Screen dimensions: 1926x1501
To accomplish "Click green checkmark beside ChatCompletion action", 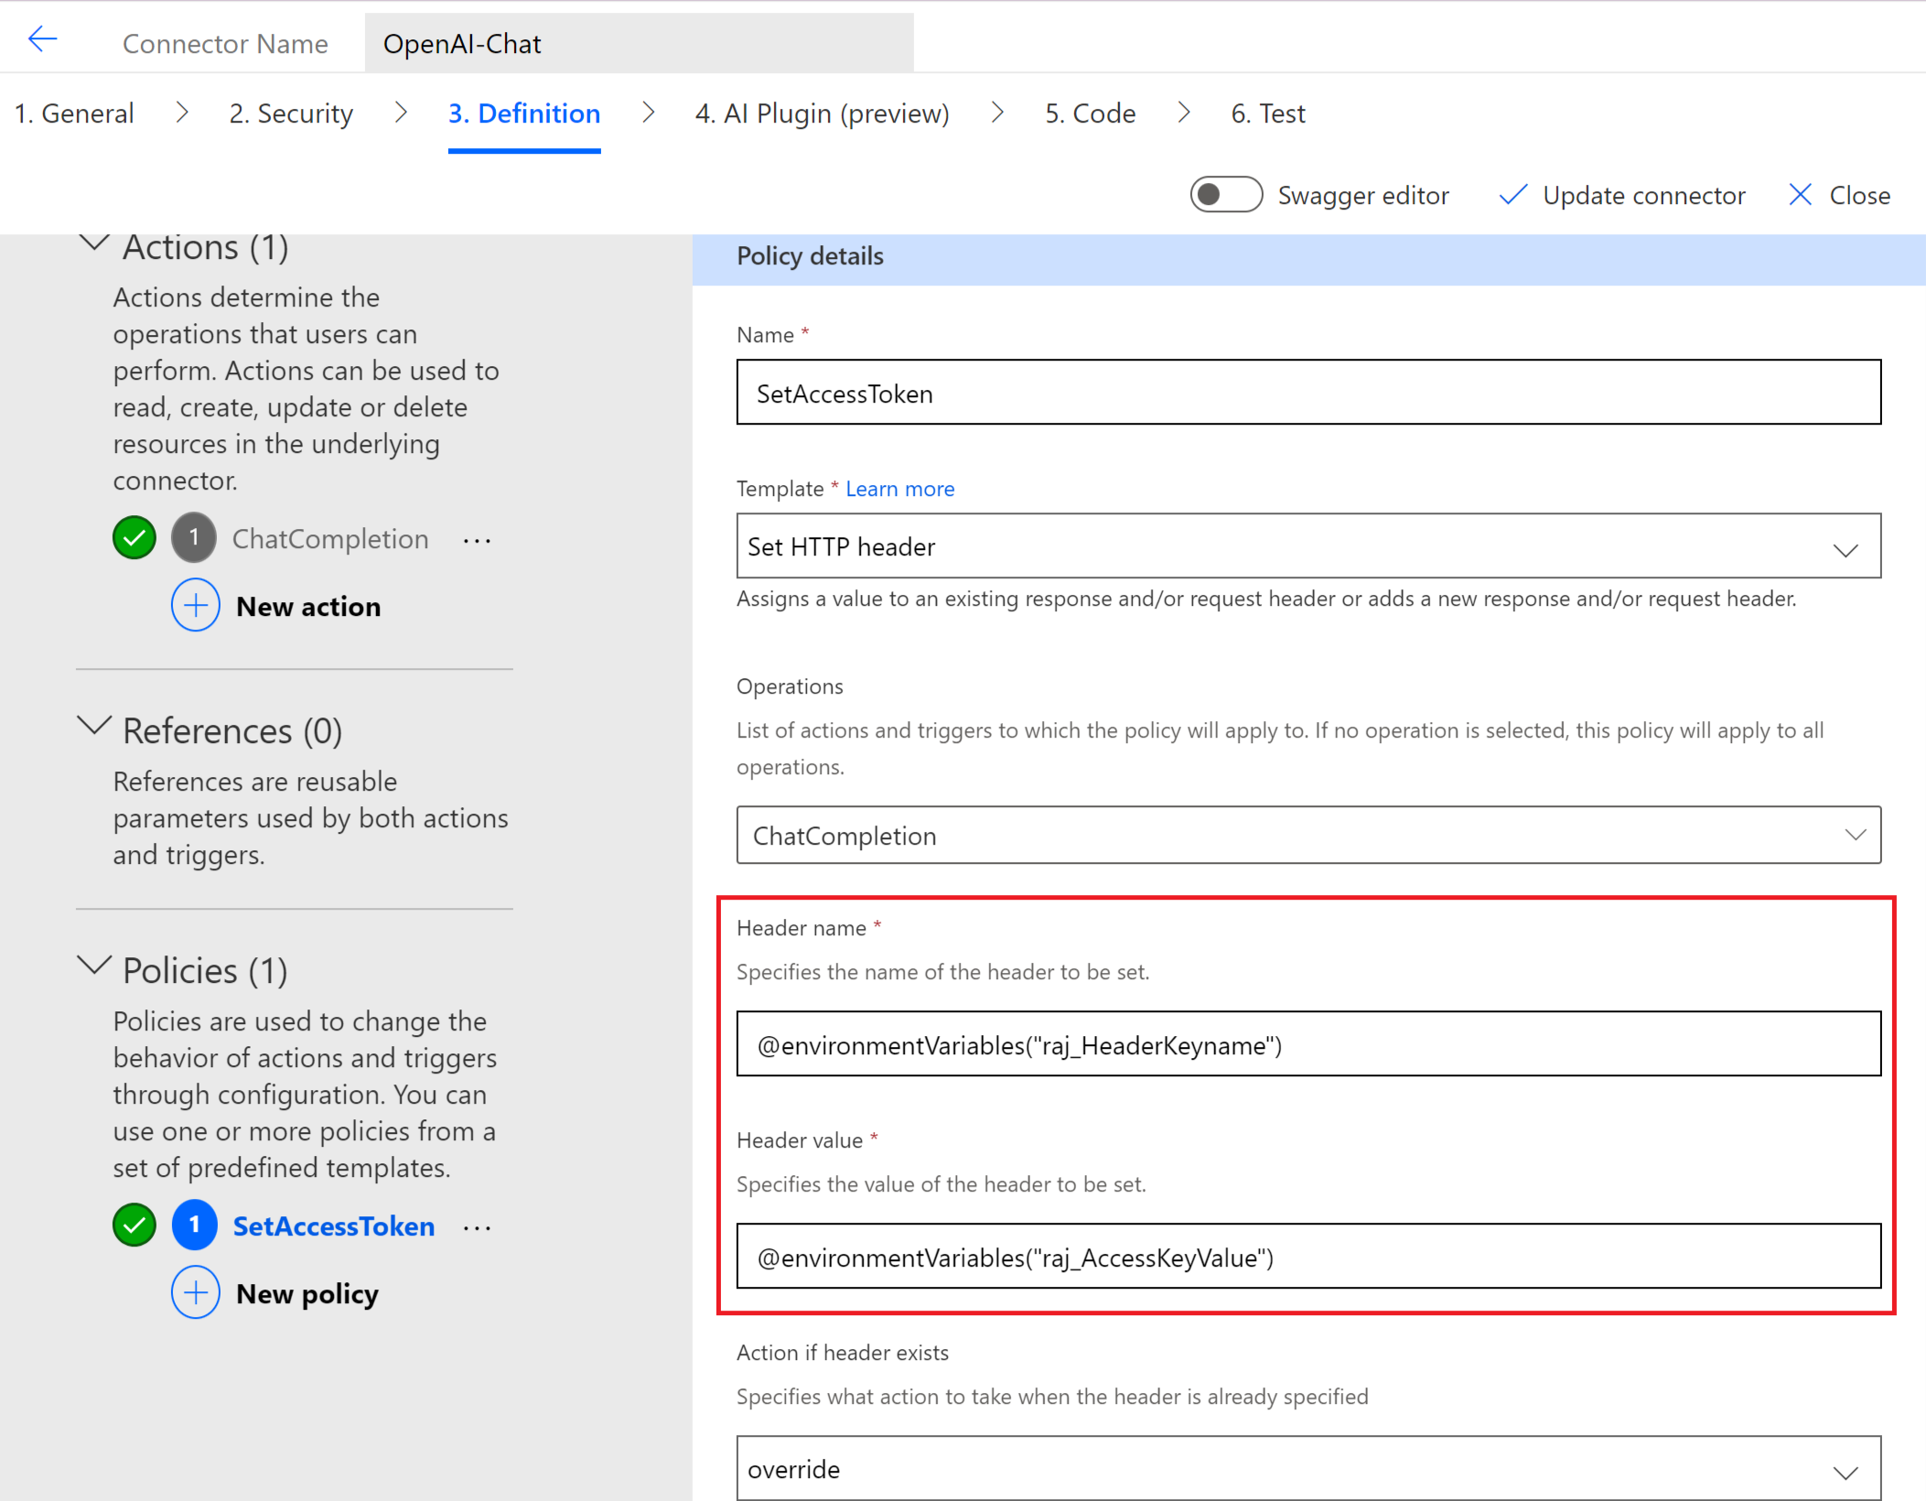I will click(x=134, y=538).
